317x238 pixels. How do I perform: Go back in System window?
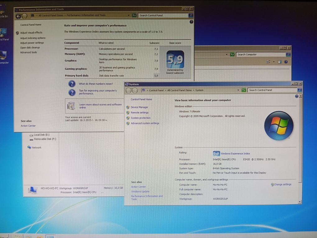129,90
